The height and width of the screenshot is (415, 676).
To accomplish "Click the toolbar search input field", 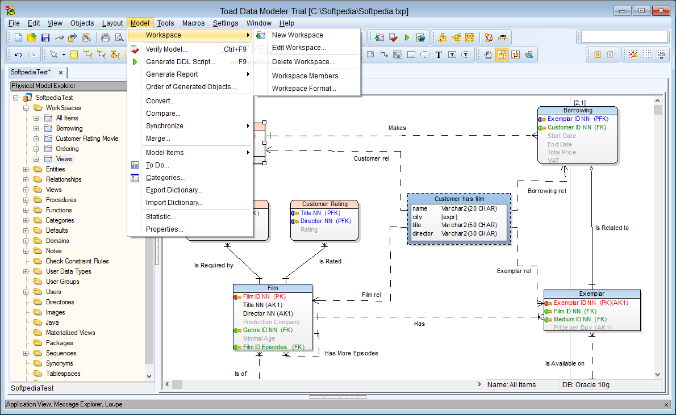I will click(624, 37).
